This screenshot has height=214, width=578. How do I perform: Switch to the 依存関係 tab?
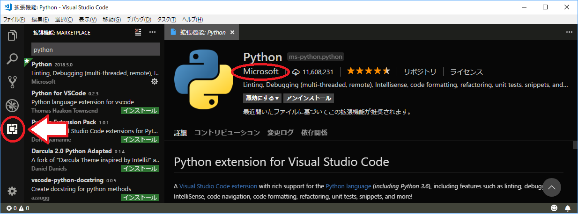click(314, 133)
